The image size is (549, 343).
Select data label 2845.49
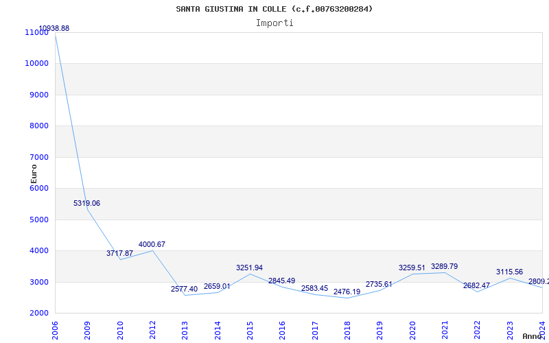(282, 281)
